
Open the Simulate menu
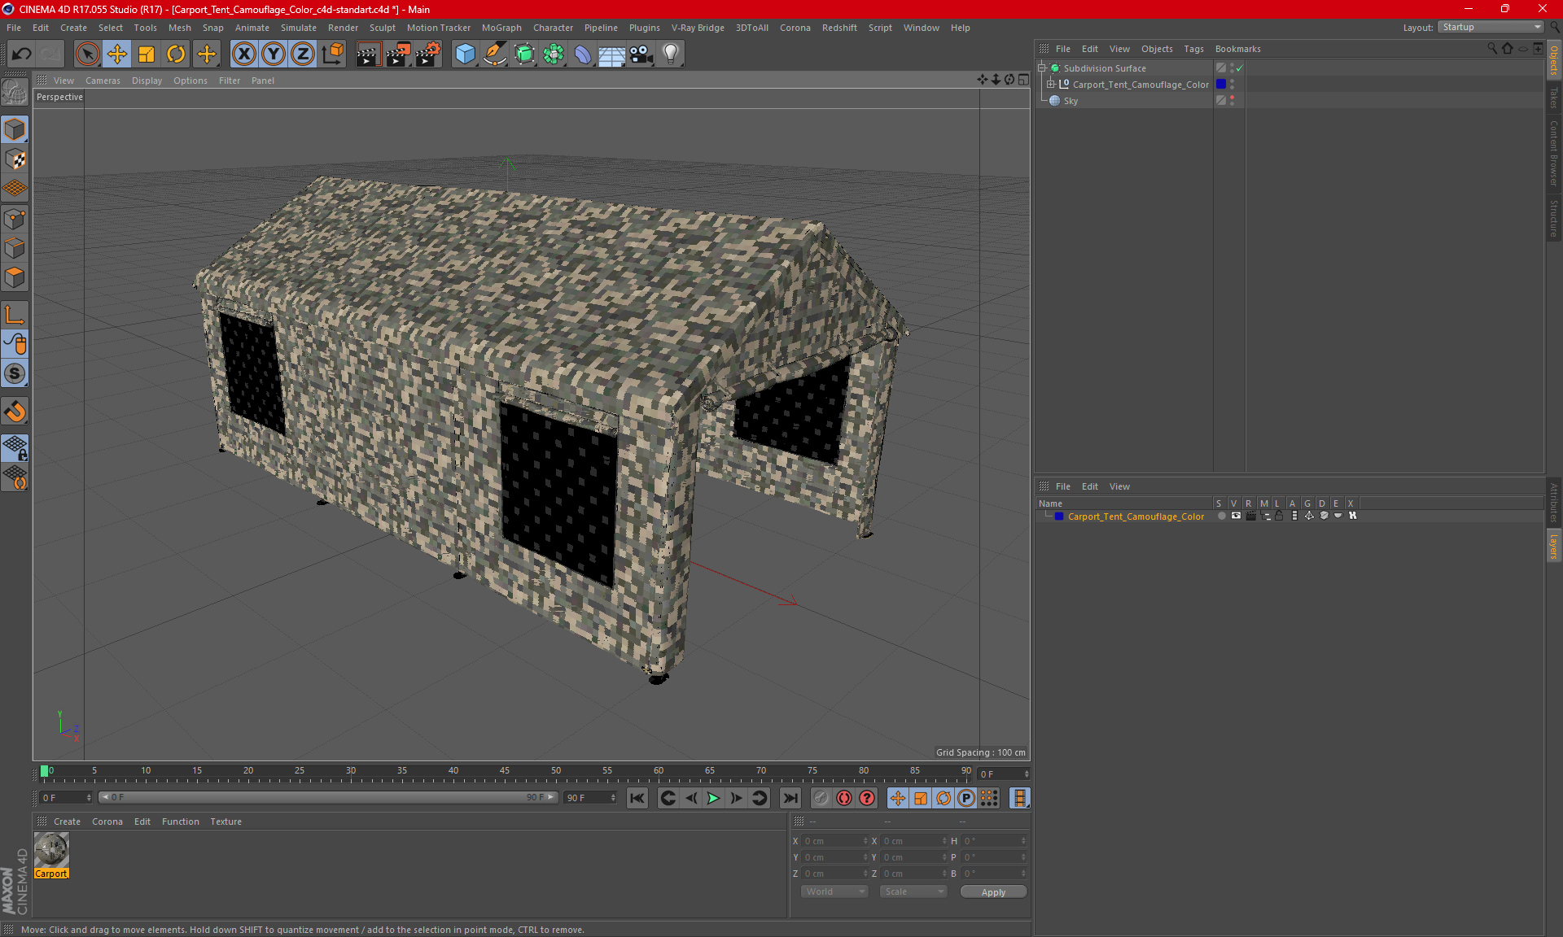pos(299,28)
